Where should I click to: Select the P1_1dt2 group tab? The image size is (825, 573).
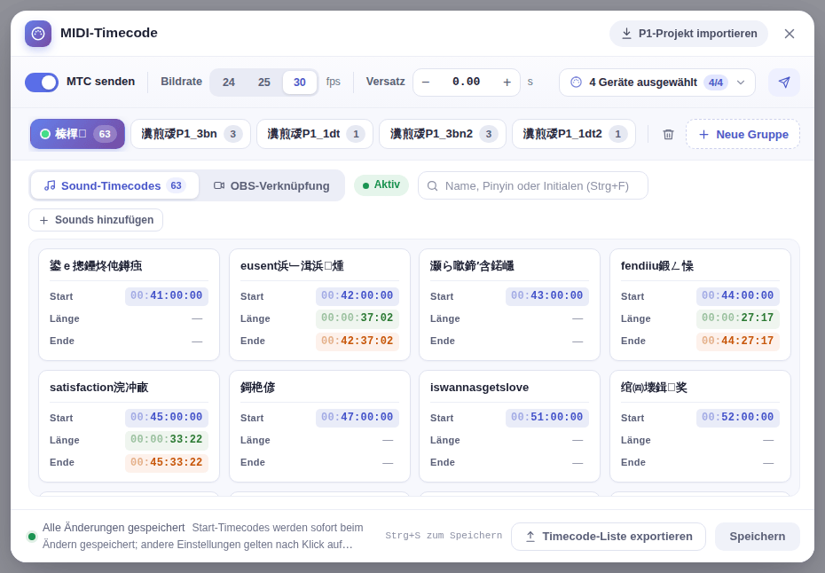(x=573, y=134)
